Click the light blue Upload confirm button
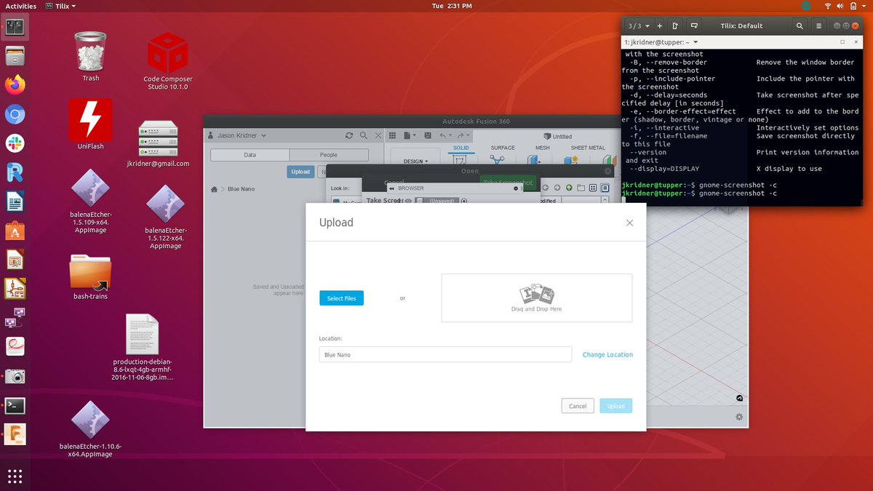Image resolution: width=873 pixels, height=491 pixels. pyautogui.click(x=615, y=406)
